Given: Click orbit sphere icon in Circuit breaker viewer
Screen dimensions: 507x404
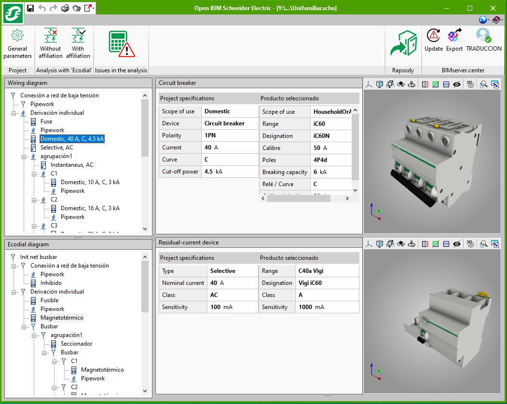Looking at the screenshot, I should 401,84.
